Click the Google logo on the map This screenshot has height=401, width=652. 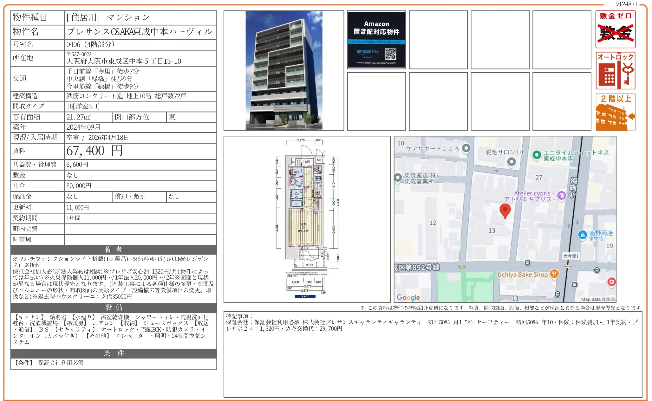[408, 297]
